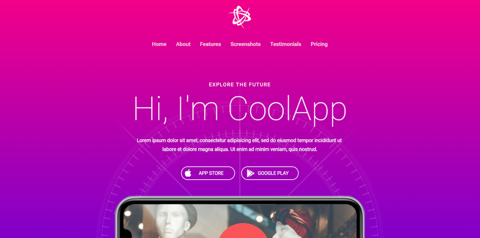Click the EXPLORE THE FUTURE tagline
The image size is (480, 238).
pos(240,84)
